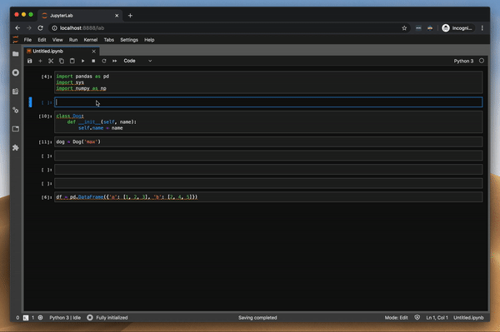Click the kernel status circle indicator
500x332 pixels.
coord(482,61)
